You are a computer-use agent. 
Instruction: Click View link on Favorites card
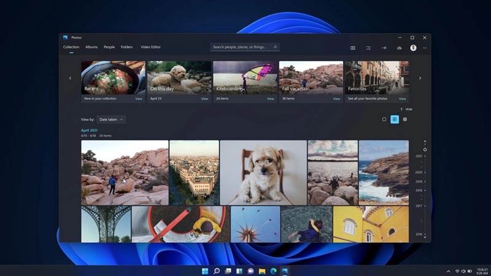(403, 99)
